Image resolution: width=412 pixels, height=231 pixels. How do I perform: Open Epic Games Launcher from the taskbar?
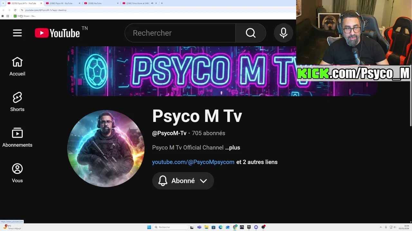[249, 227]
